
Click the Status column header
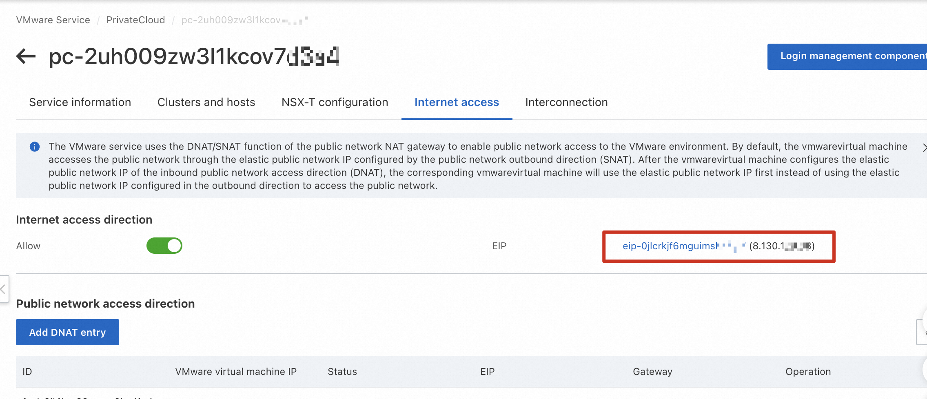tap(342, 372)
